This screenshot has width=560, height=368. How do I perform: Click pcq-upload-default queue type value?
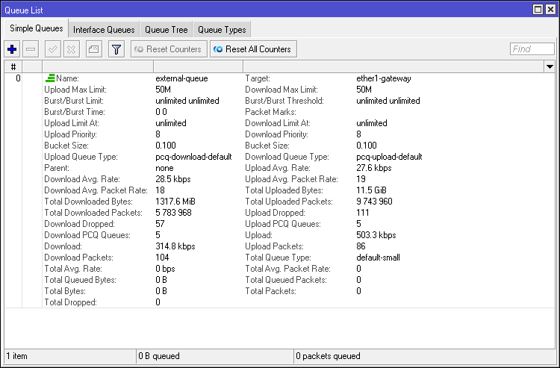click(389, 157)
